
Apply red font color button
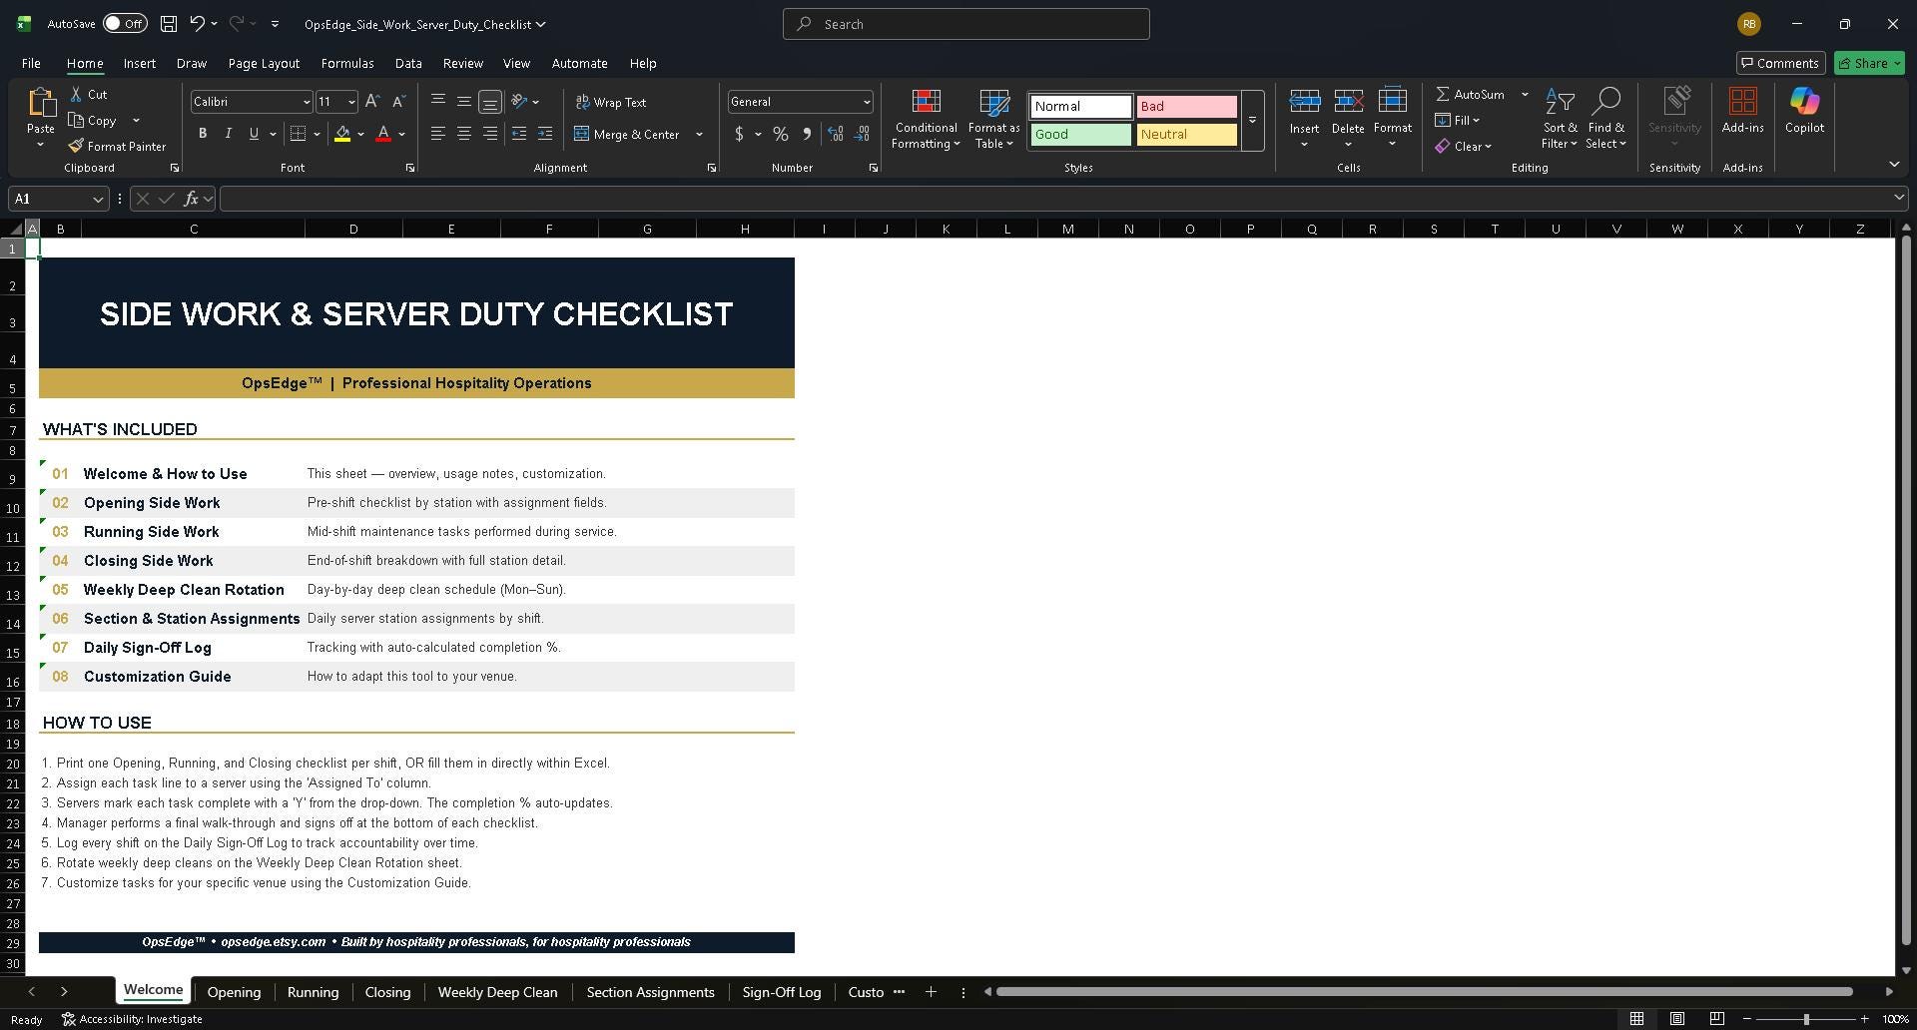[x=383, y=134]
